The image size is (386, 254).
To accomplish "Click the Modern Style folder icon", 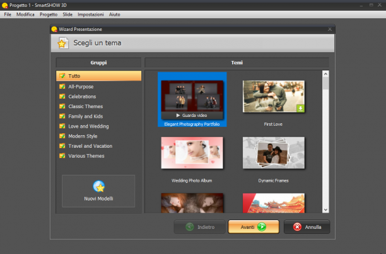I will point(62,136).
